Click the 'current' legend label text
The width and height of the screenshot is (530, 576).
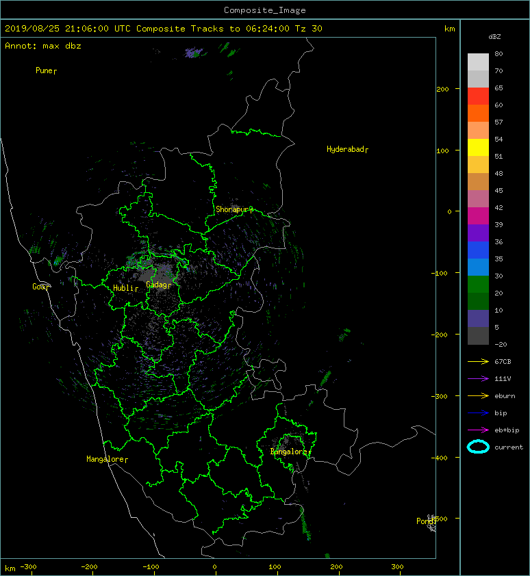tap(509, 447)
